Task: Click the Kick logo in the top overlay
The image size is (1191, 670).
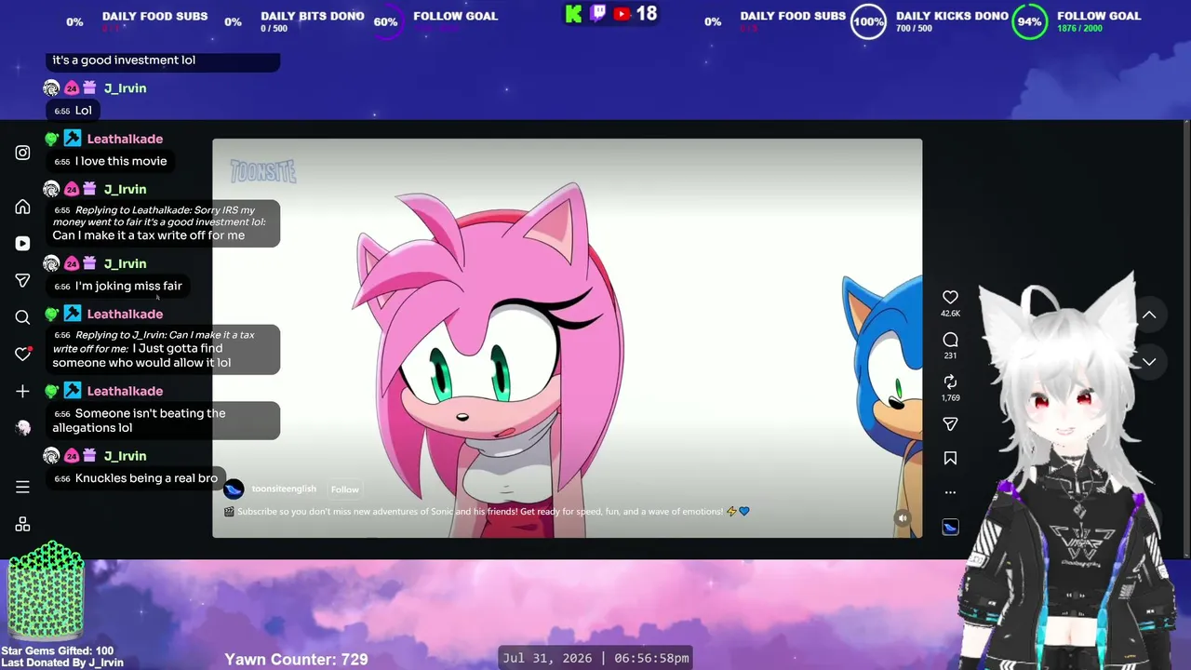Action: [x=574, y=14]
